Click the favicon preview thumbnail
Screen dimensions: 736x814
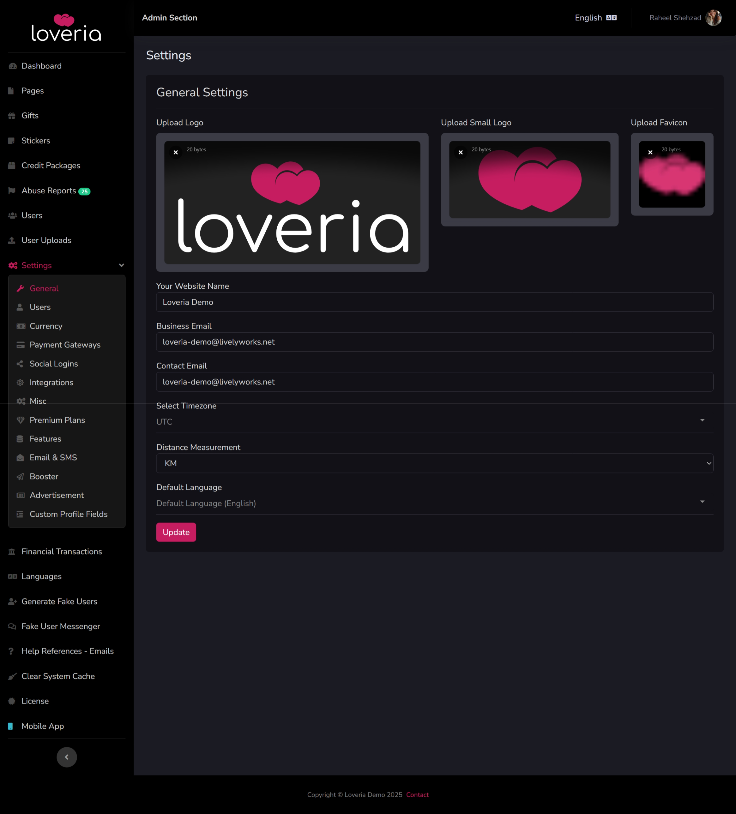pyautogui.click(x=672, y=174)
